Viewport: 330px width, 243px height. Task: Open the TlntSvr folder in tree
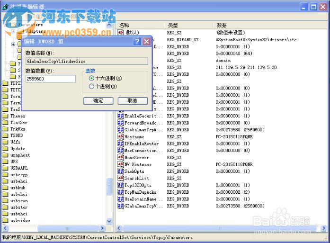[x=19, y=122]
